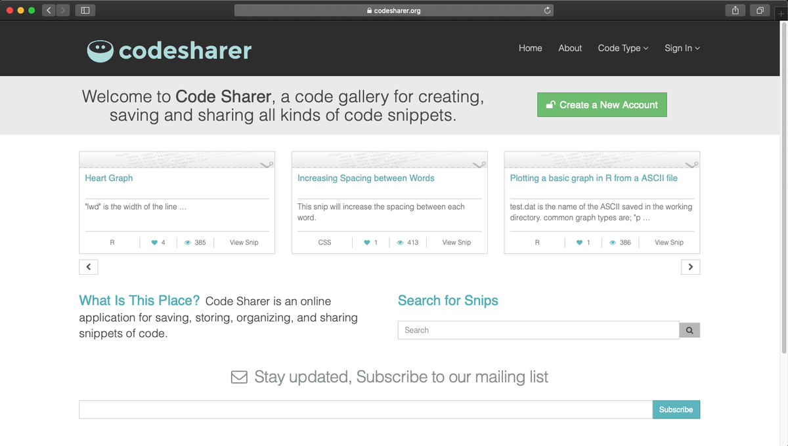Go to next snips with right arrow

690,267
